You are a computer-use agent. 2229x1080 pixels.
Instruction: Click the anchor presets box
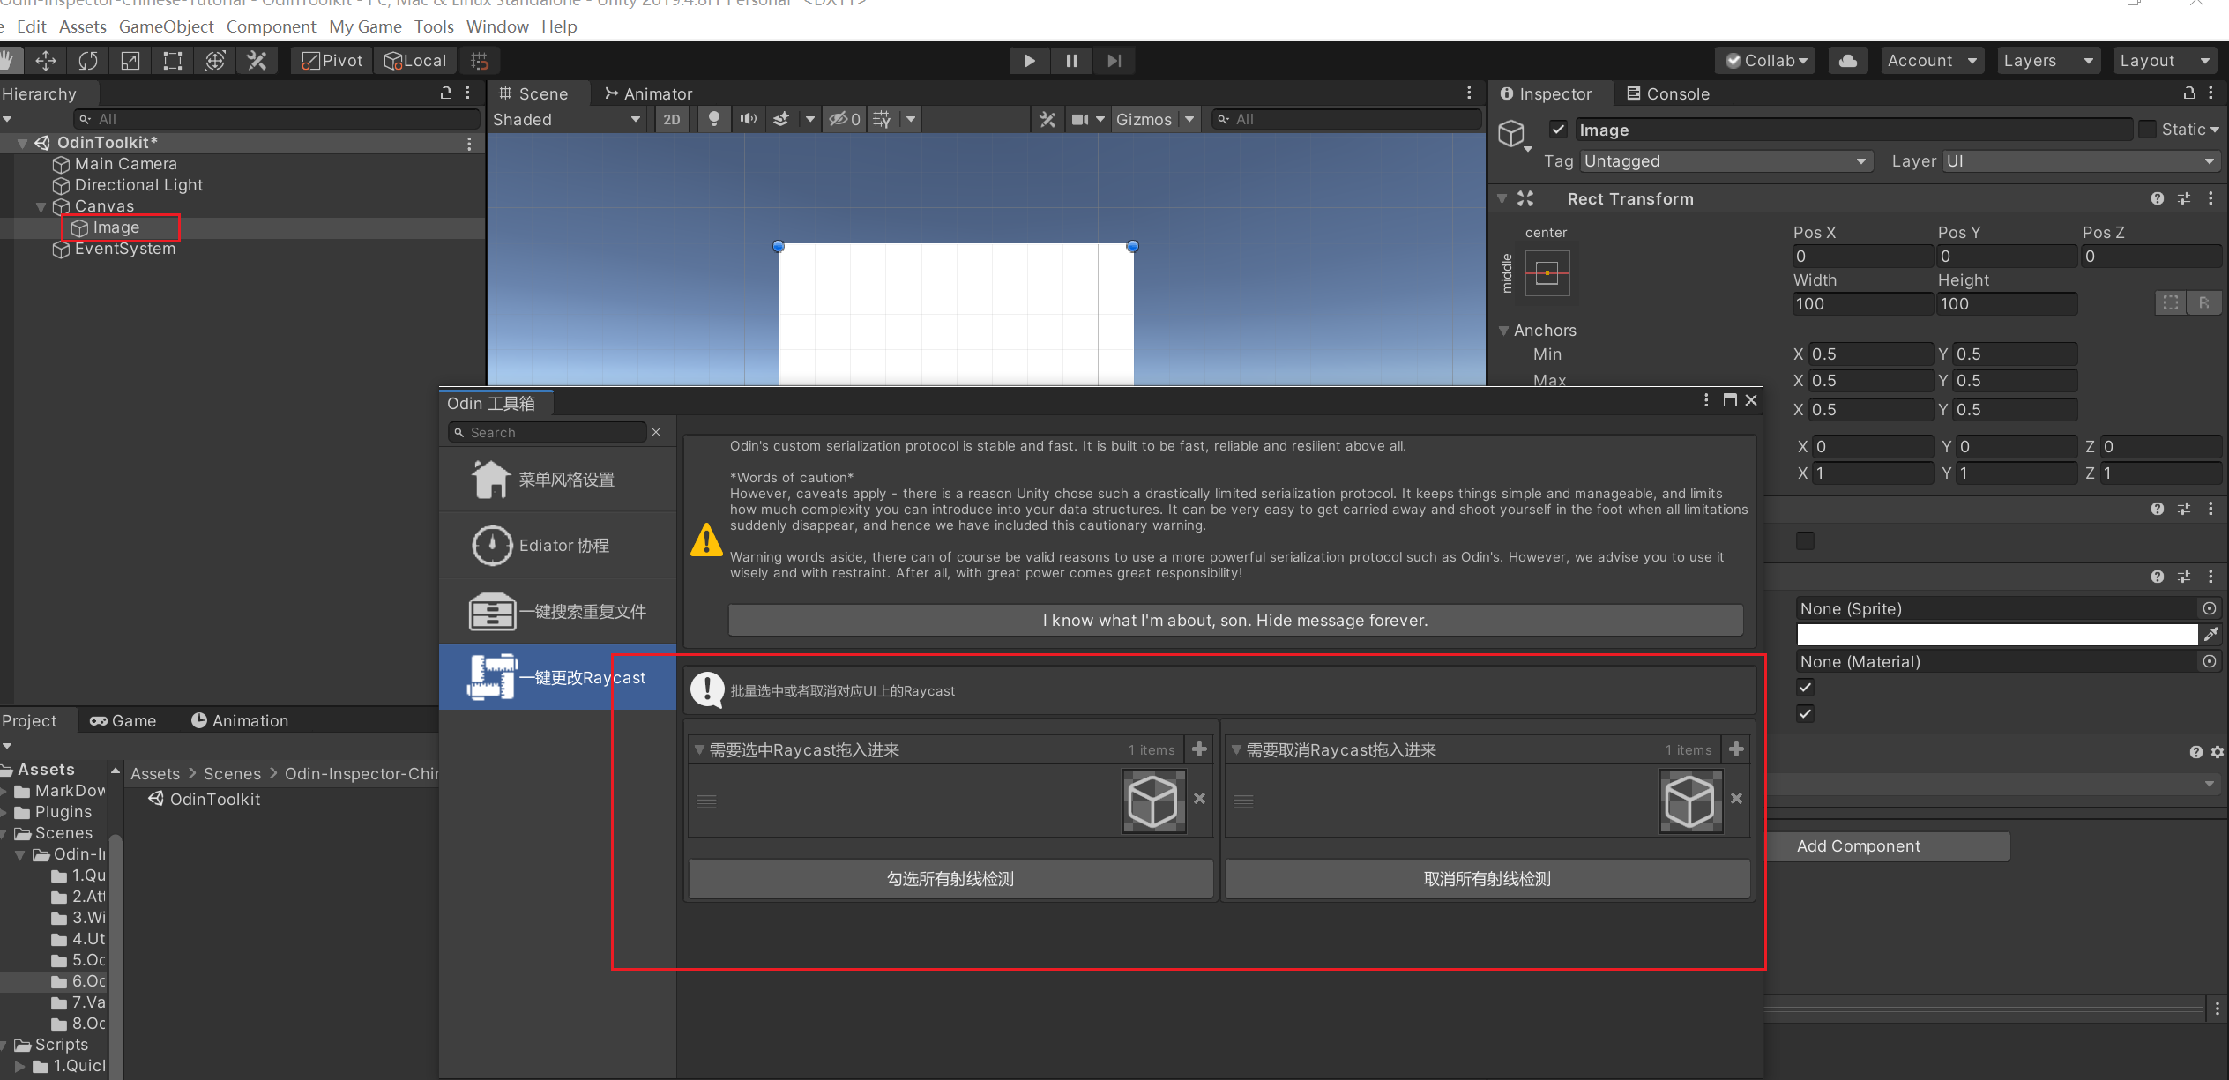point(1547,272)
